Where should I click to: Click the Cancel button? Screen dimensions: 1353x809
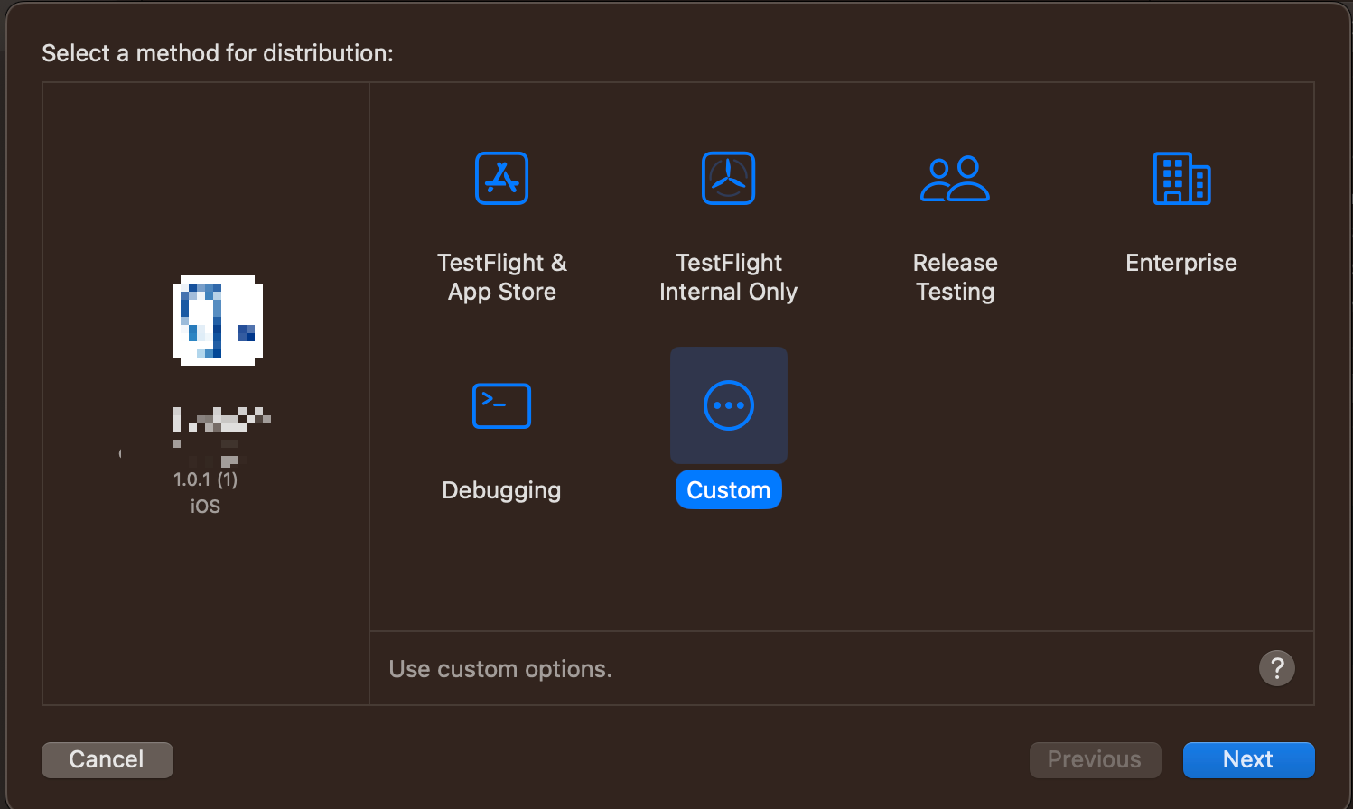pos(107,759)
